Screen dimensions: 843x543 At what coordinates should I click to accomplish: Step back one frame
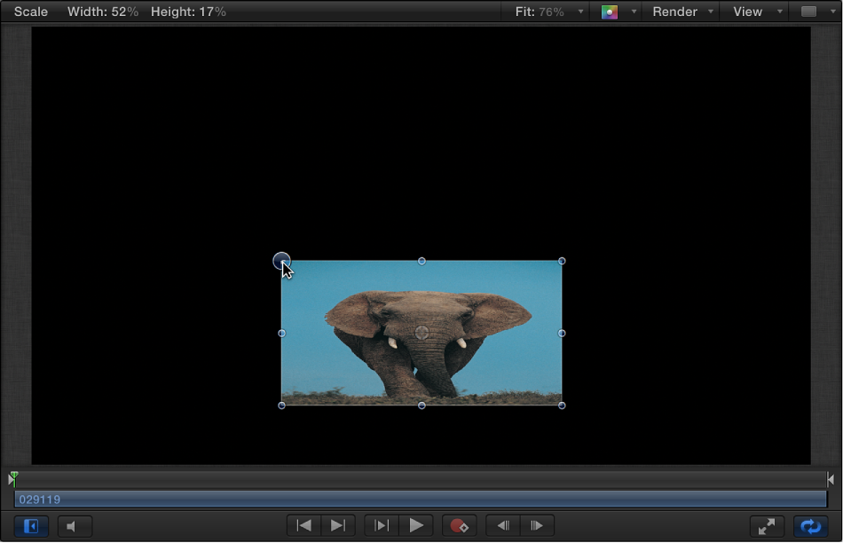click(502, 525)
